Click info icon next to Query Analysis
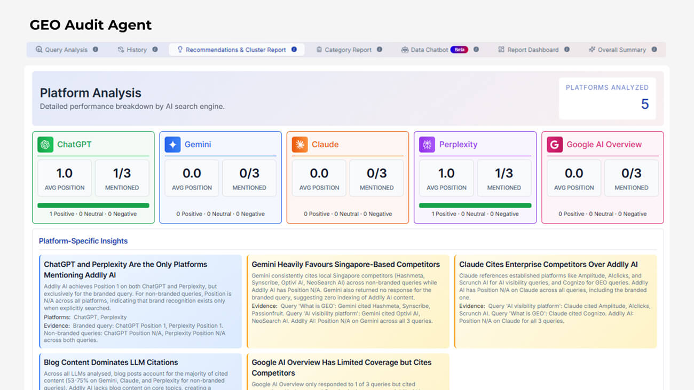The height and width of the screenshot is (390, 694). point(96,50)
